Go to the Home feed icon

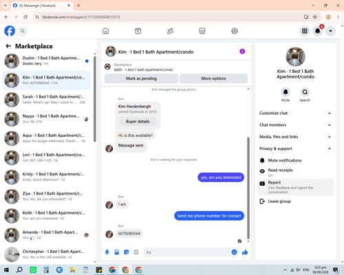tap(106, 31)
